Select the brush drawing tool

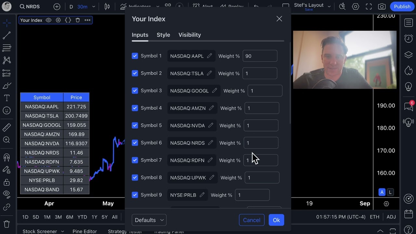6,85
